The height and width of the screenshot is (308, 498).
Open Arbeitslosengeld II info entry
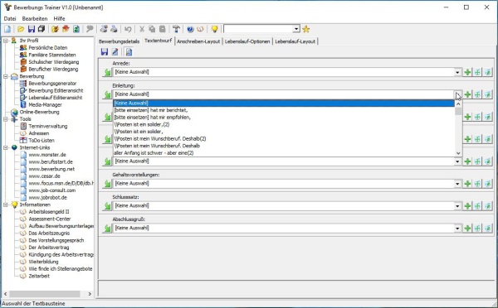coord(49,212)
